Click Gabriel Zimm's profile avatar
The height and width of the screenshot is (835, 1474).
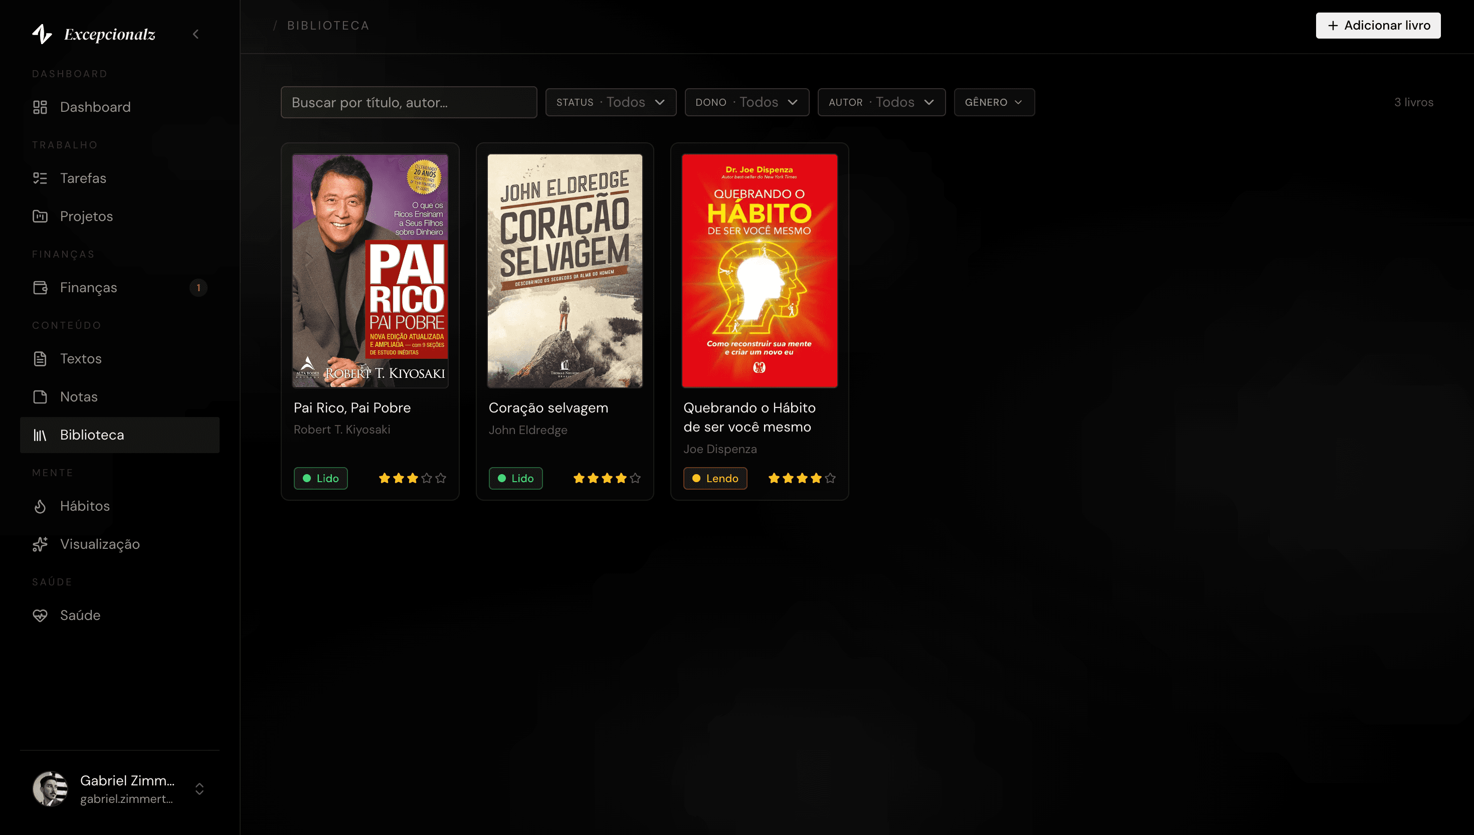click(x=51, y=788)
